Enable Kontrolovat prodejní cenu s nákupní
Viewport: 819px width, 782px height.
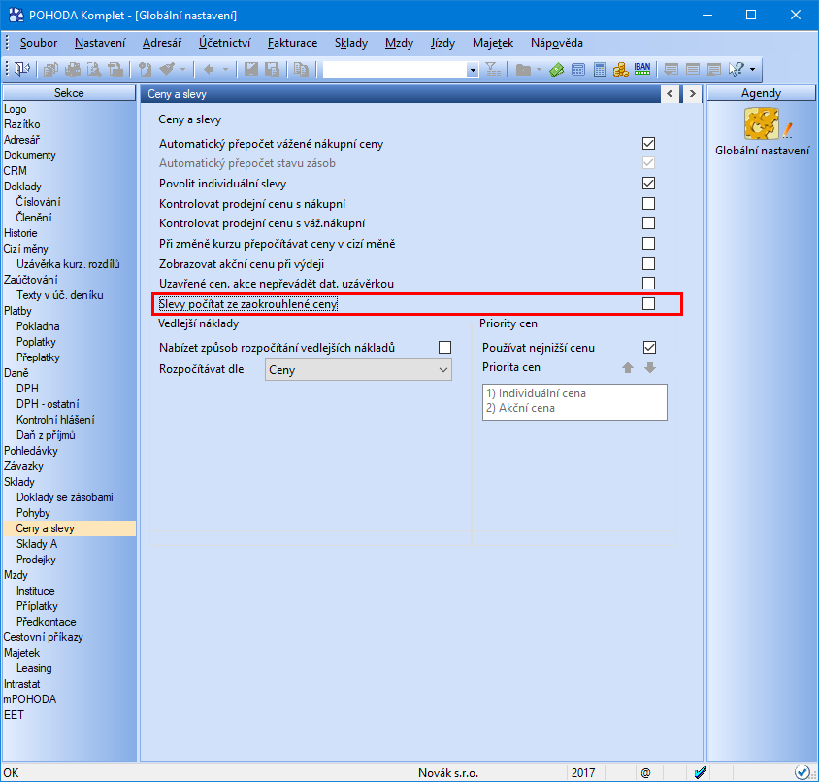(x=649, y=203)
